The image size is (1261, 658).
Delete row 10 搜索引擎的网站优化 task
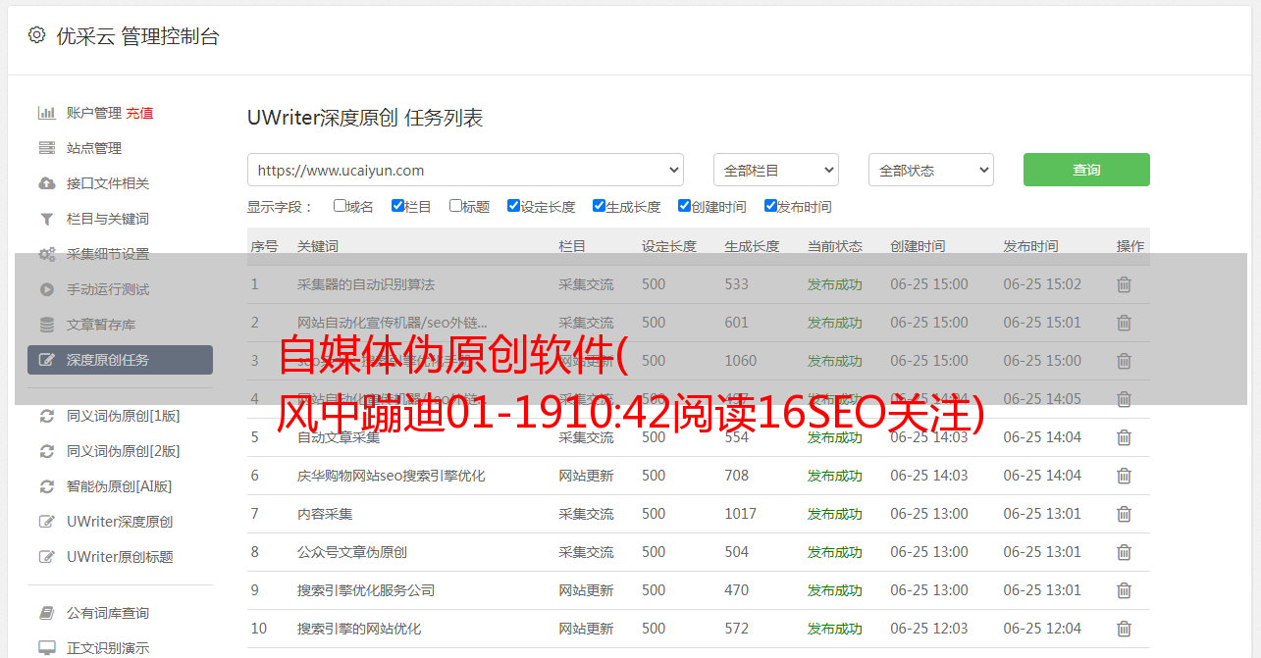[x=1124, y=629]
